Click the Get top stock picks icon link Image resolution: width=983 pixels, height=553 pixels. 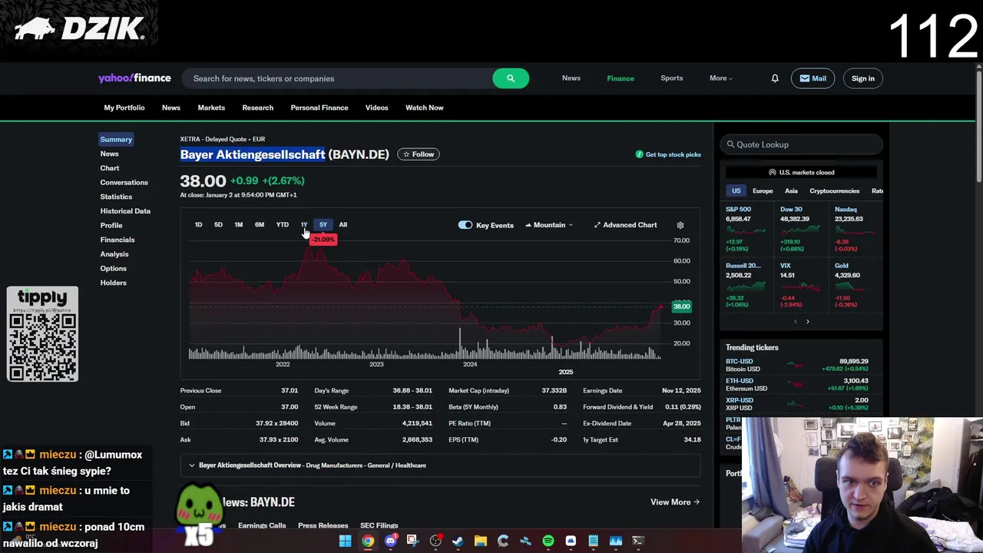click(668, 154)
